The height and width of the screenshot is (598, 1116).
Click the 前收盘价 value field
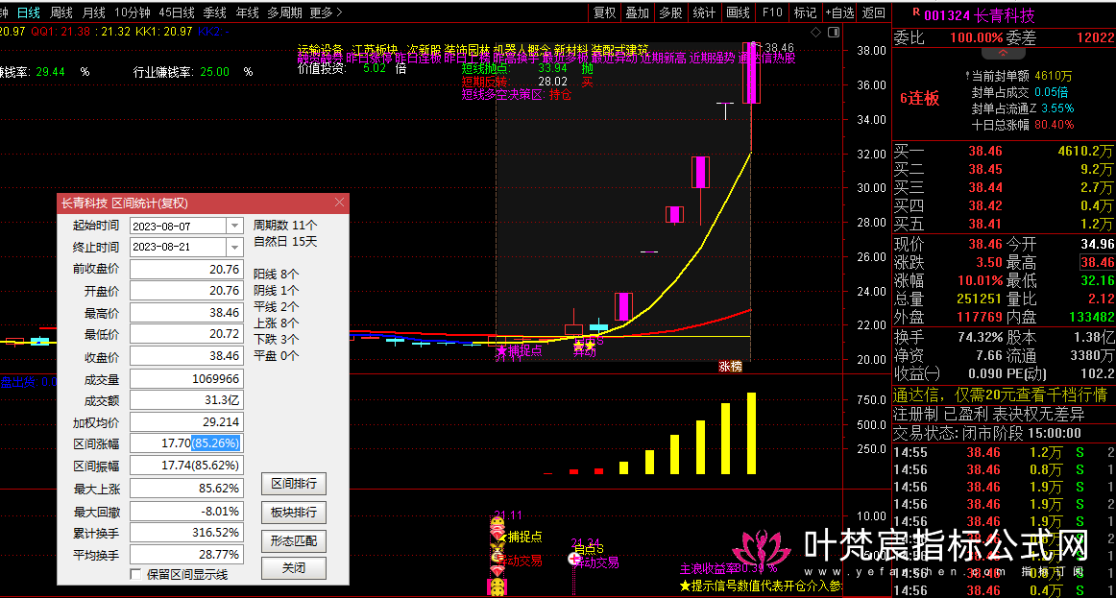tap(186, 270)
